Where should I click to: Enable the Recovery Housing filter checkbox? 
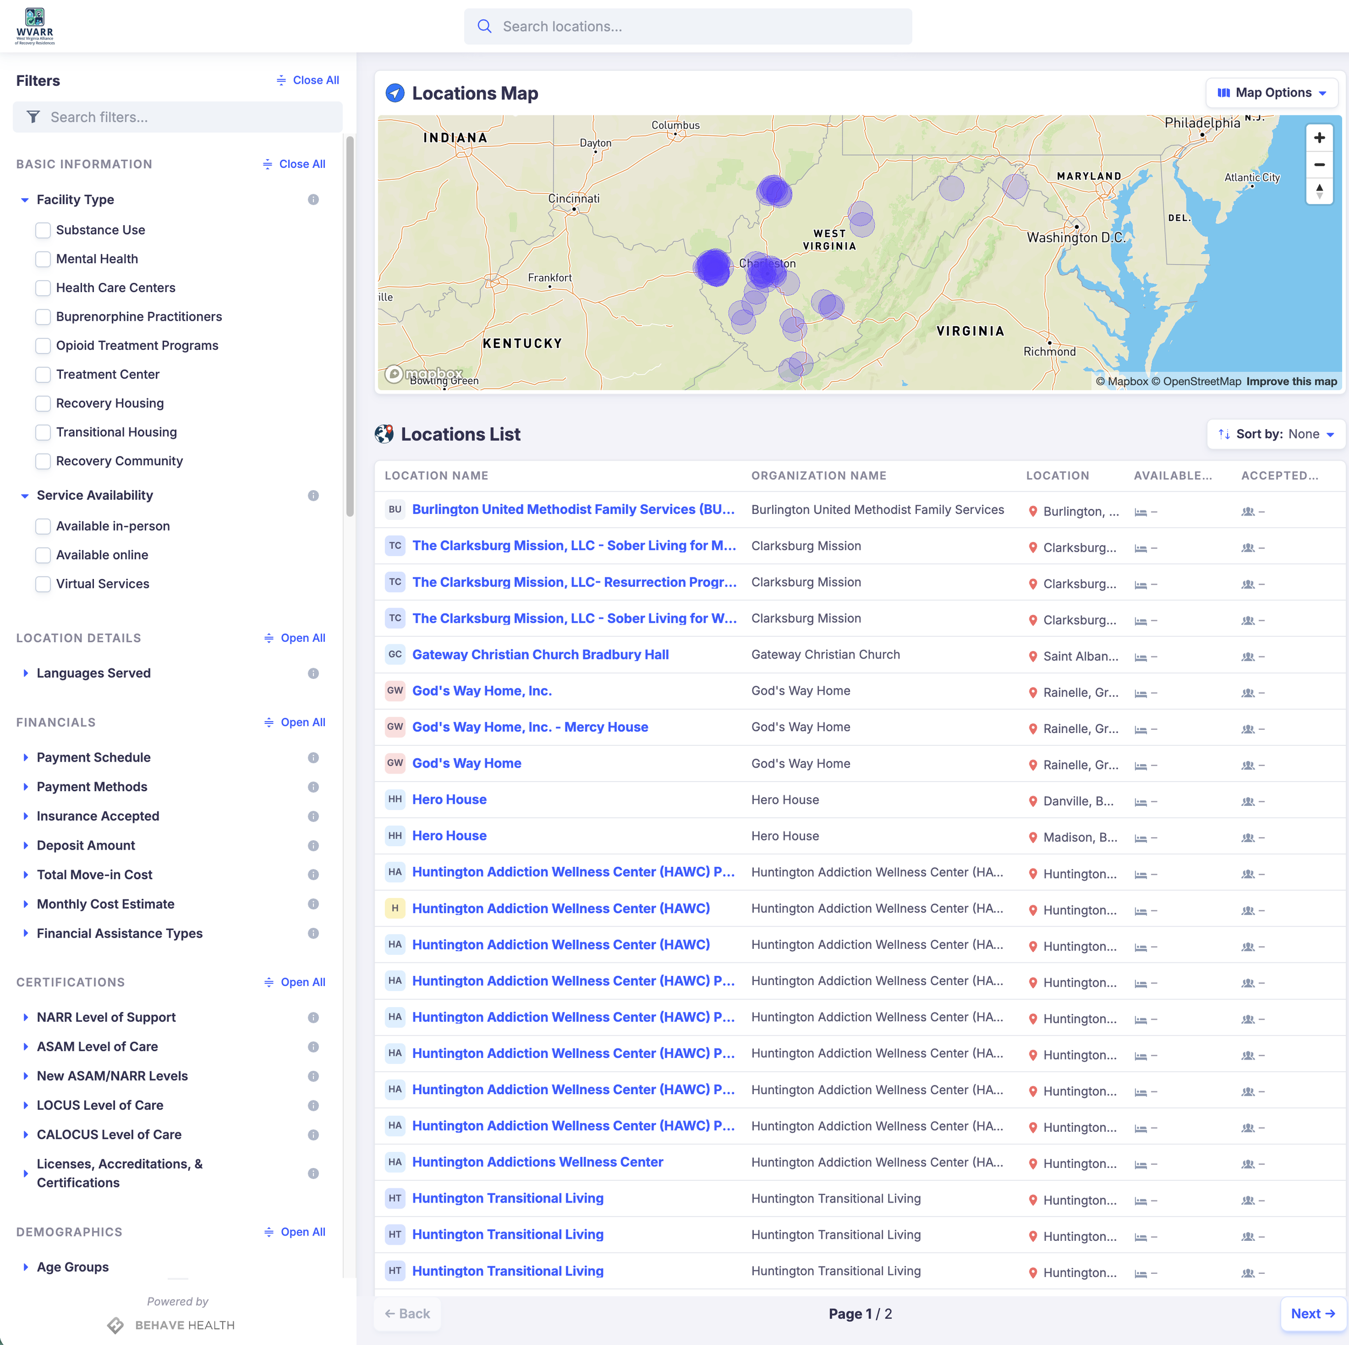[x=43, y=403]
